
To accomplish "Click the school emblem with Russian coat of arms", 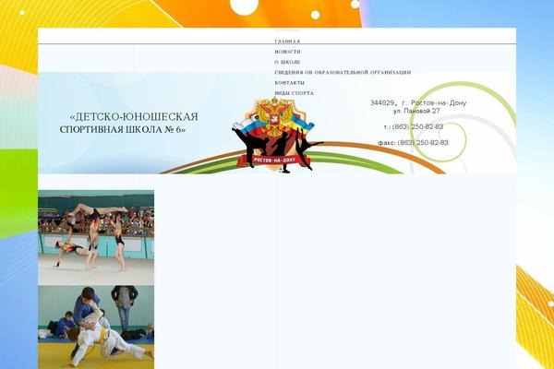I will pos(277,135).
